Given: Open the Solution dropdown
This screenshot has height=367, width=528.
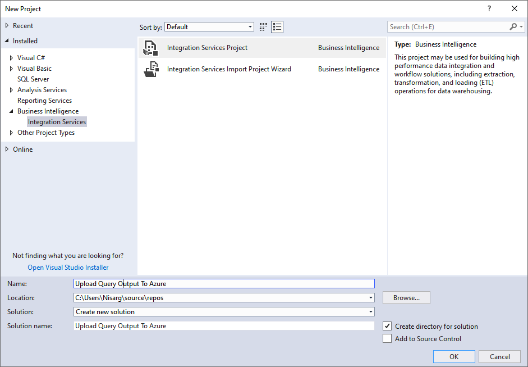Looking at the screenshot, I should (371, 312).
